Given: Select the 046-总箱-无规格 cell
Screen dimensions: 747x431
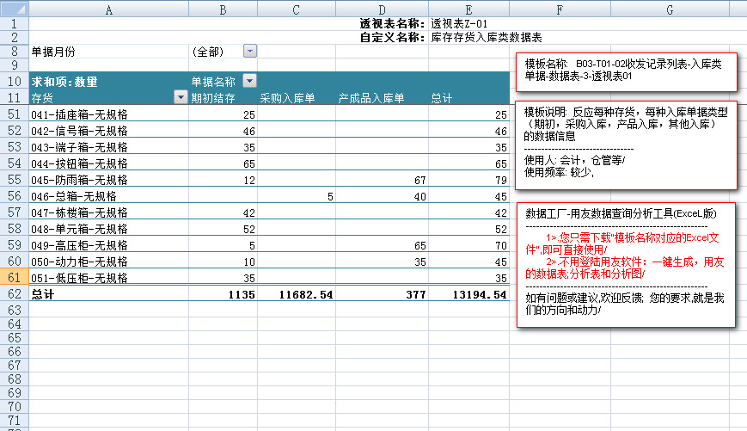Looking at the screenshot, I should pos(79,196).
